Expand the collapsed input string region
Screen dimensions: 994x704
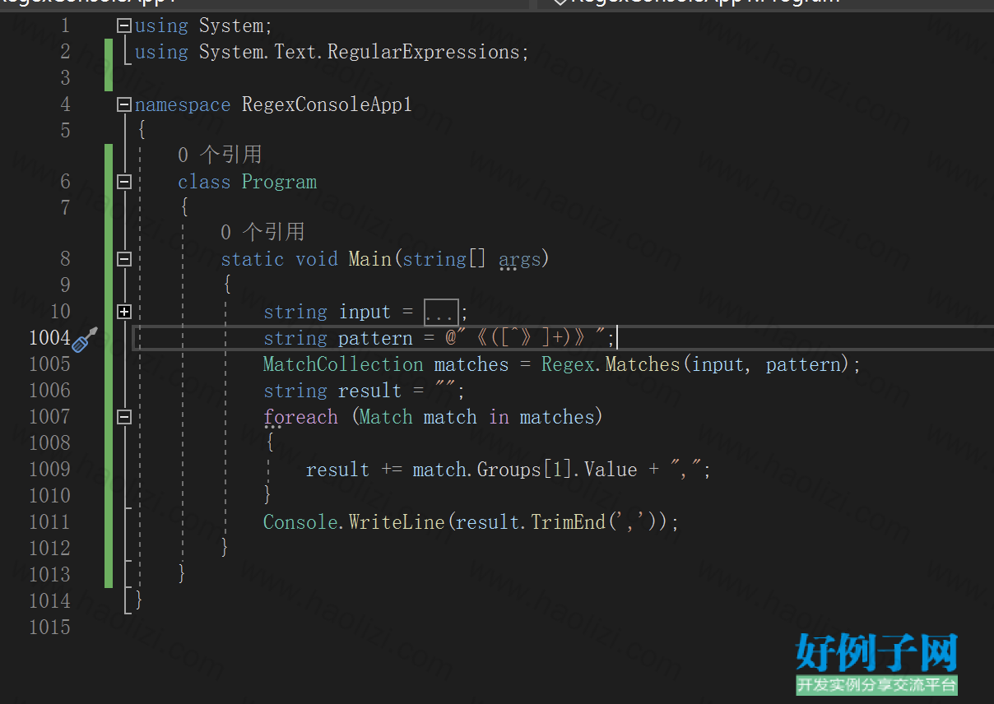pos(124,312)
